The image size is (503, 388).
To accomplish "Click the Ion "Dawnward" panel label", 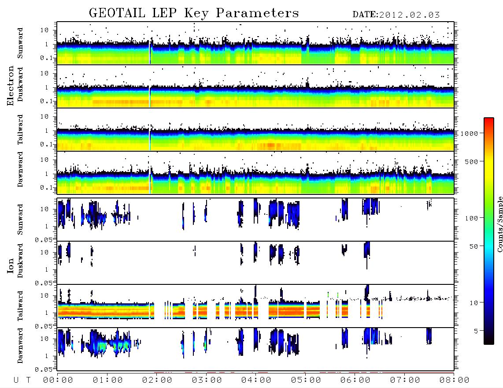I will 20,346.
